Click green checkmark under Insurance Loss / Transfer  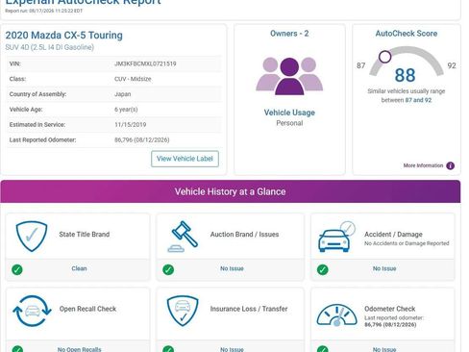[168, 349]
